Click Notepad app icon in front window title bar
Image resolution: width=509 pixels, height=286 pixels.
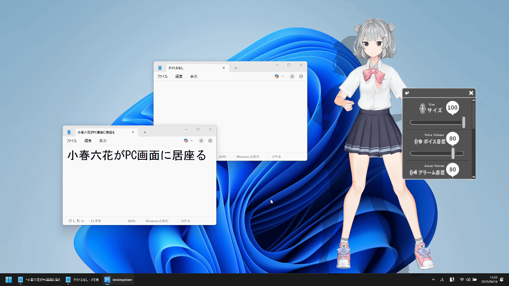coord(69,132)
